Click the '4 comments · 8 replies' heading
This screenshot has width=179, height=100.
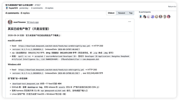pos(17,13)
